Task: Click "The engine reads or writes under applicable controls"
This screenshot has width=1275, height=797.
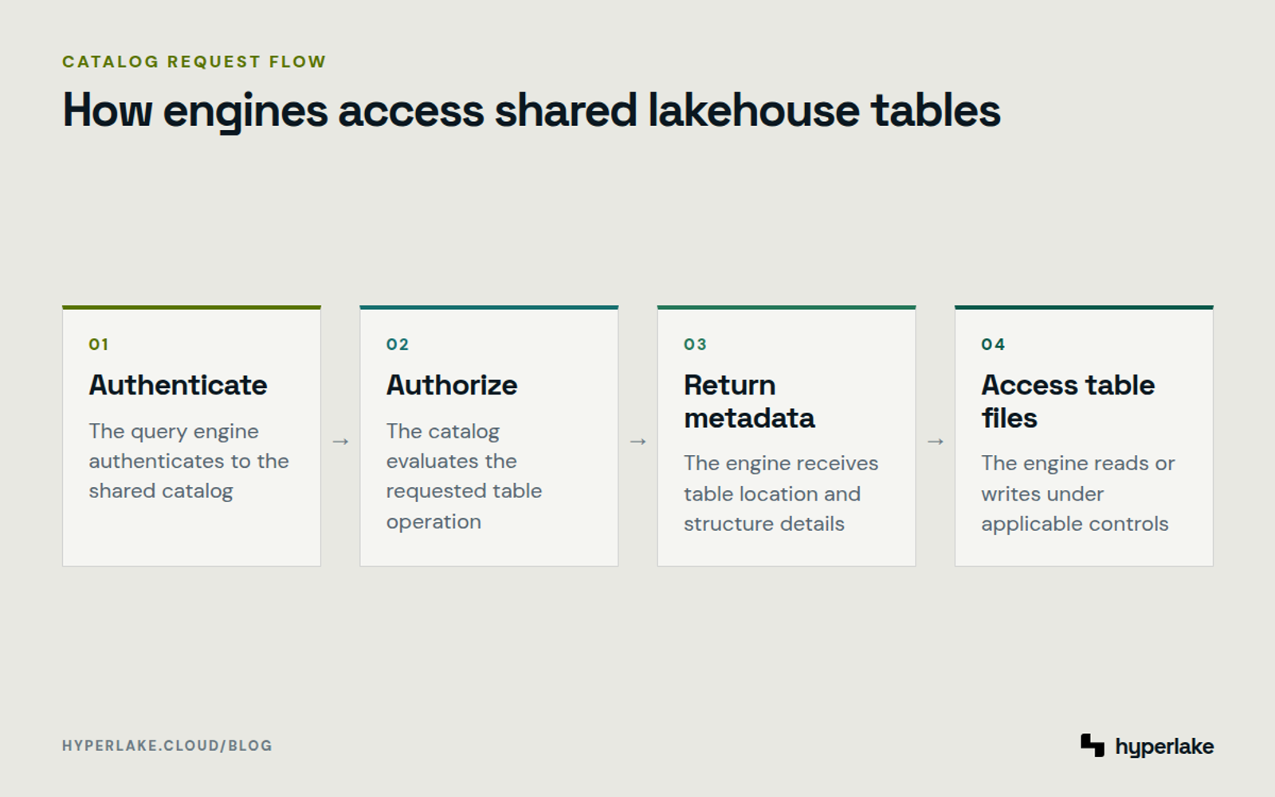Action: coord(1078,493)
